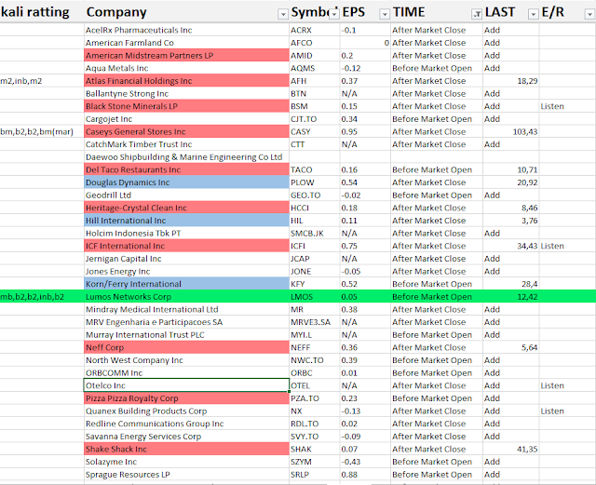Viewport: 596px width, 485px height.
Task: Click Listen in the Otelco Inc row
Action: tap(552, 385)
